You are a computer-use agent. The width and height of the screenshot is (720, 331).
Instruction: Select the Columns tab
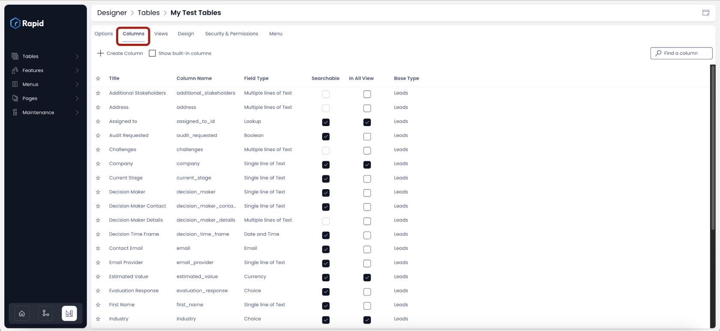pos(133,33)
